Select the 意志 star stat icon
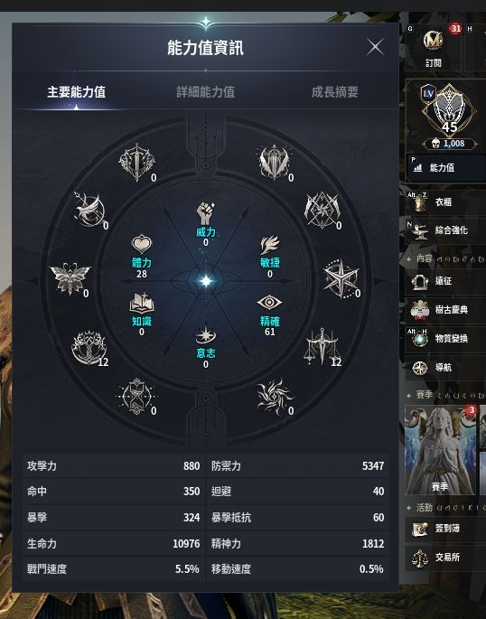 pyautogui.click(x=206, y=335)
